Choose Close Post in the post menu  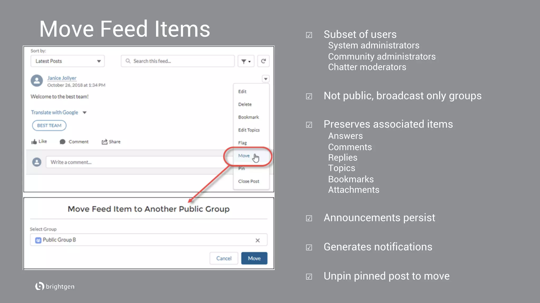pos(249,181)
